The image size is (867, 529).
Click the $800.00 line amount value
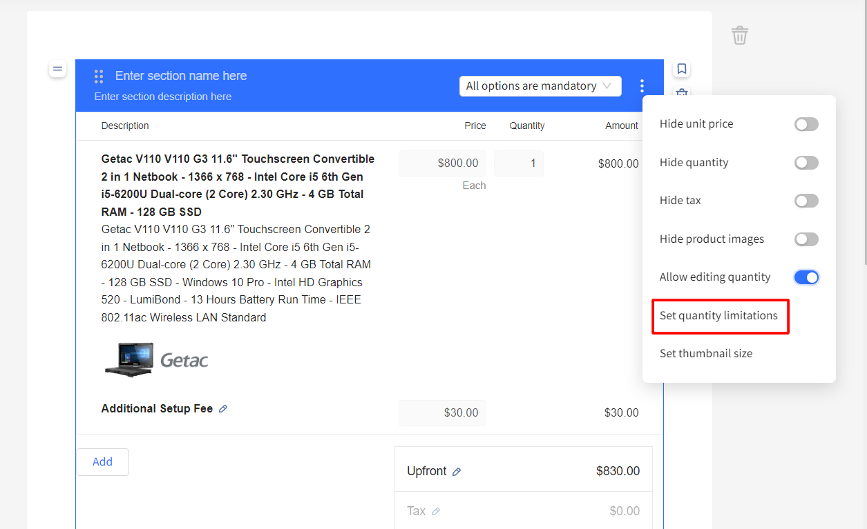618,164
